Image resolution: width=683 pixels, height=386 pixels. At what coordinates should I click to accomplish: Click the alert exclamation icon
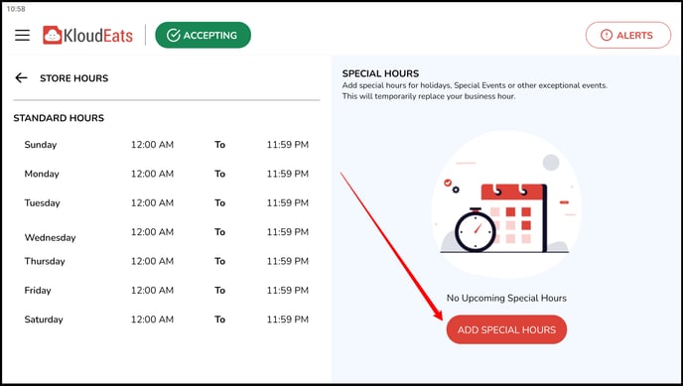coord(607,36)
